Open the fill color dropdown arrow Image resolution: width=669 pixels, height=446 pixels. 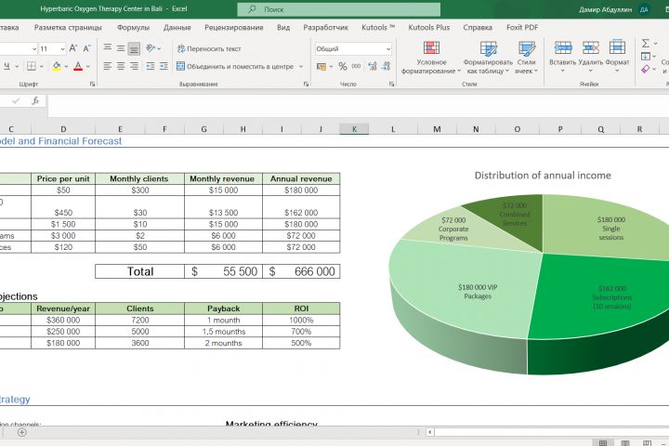point(67,67)
